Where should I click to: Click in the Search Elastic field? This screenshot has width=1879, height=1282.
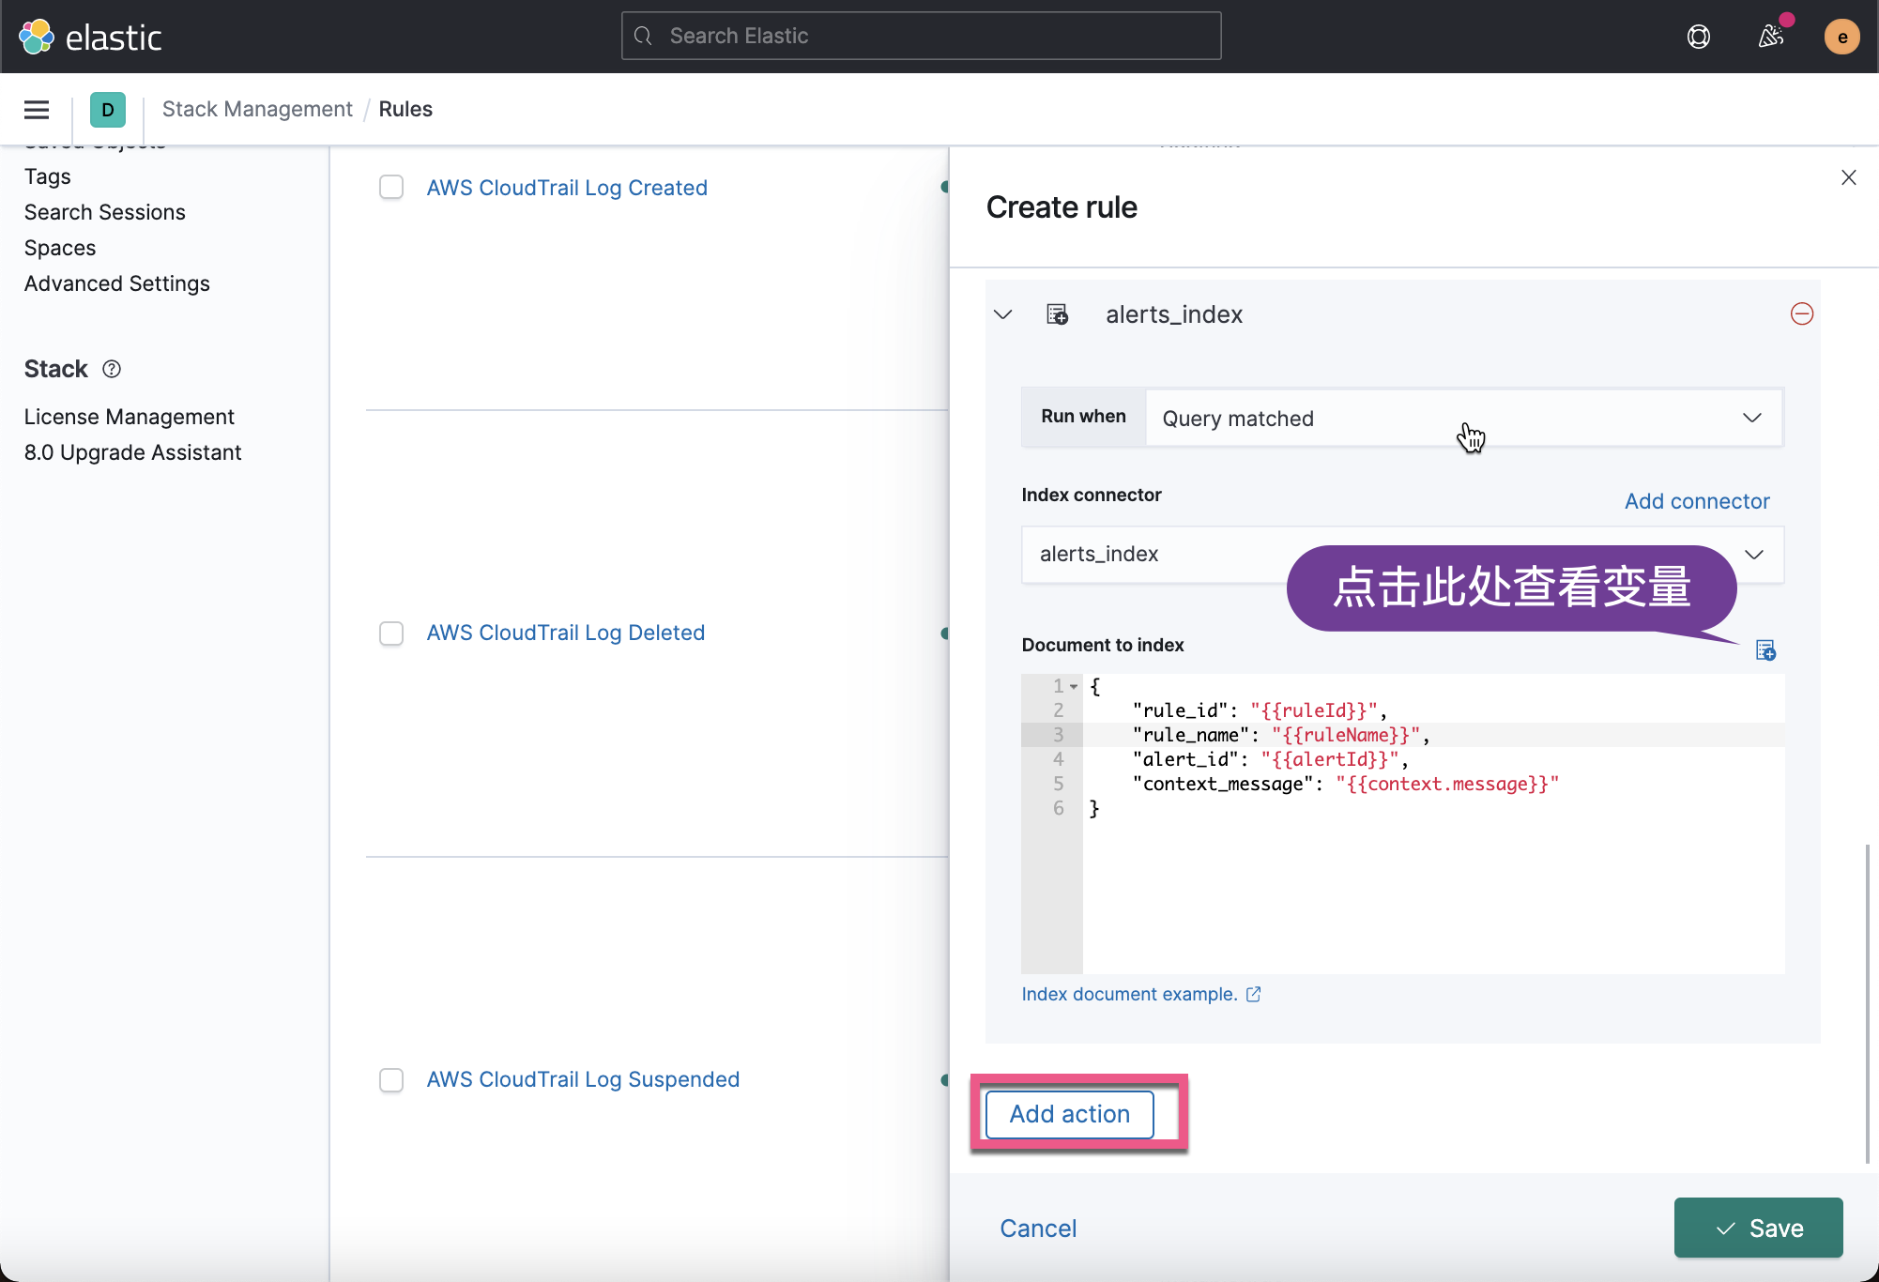pyautogui.click(x=921, y=36)
